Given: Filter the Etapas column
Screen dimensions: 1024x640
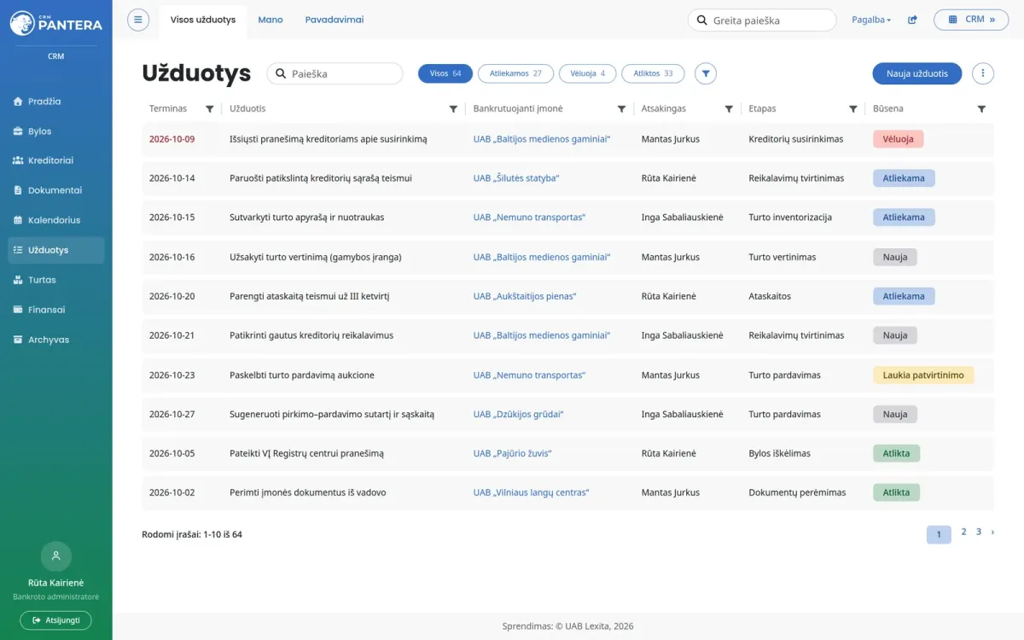Looking at the screenshot, I should (853, 109).
